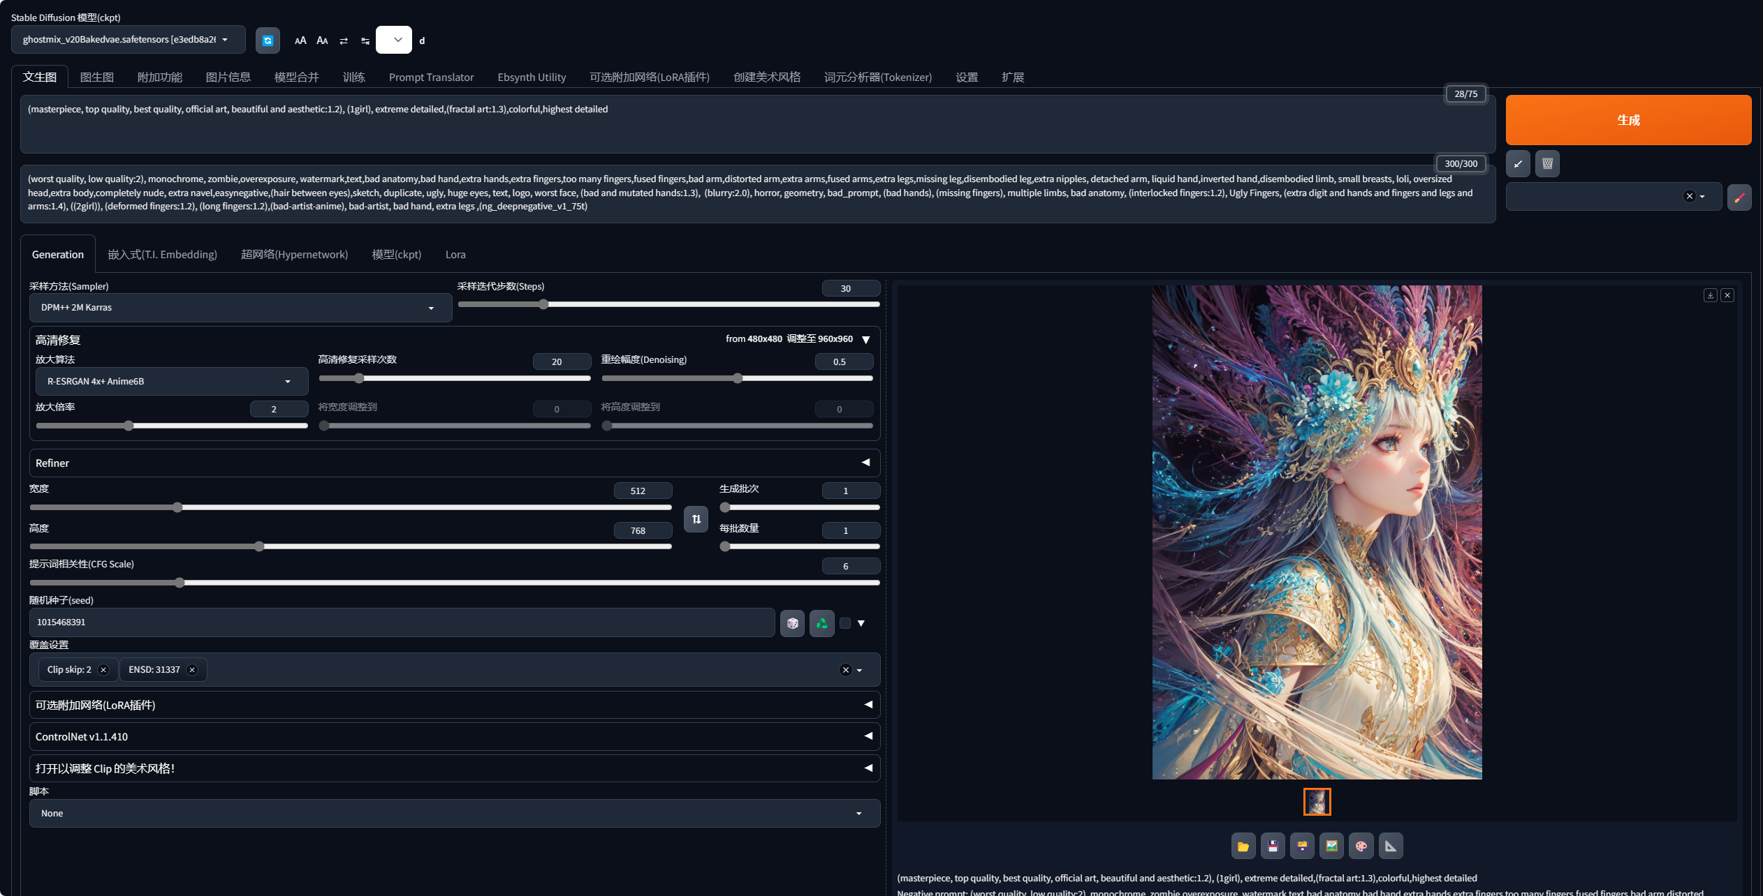
Task: Send image to inpaint with palette icon
Action: [x=1361, y=846]
